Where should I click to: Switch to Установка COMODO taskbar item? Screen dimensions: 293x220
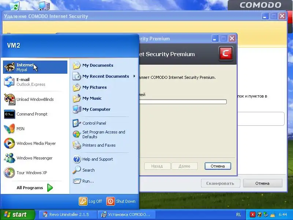pos(127,214)
